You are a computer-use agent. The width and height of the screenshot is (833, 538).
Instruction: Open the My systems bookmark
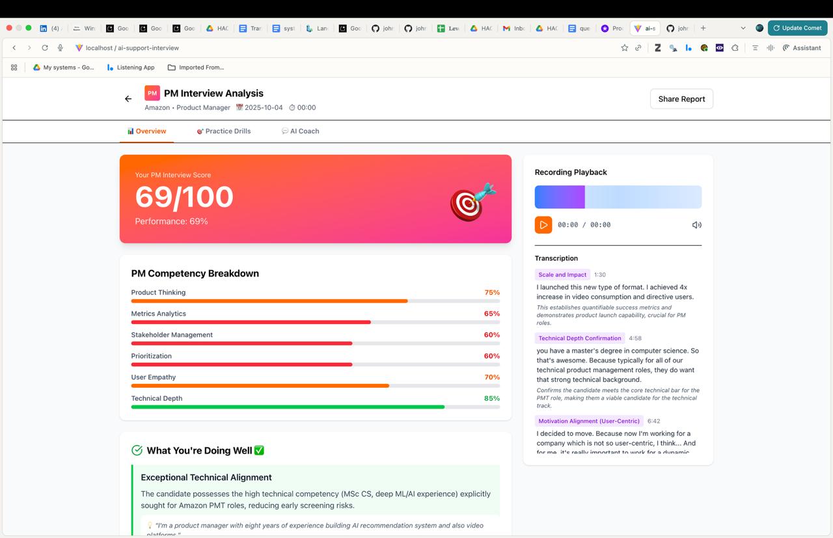click(x=63, y=67)
